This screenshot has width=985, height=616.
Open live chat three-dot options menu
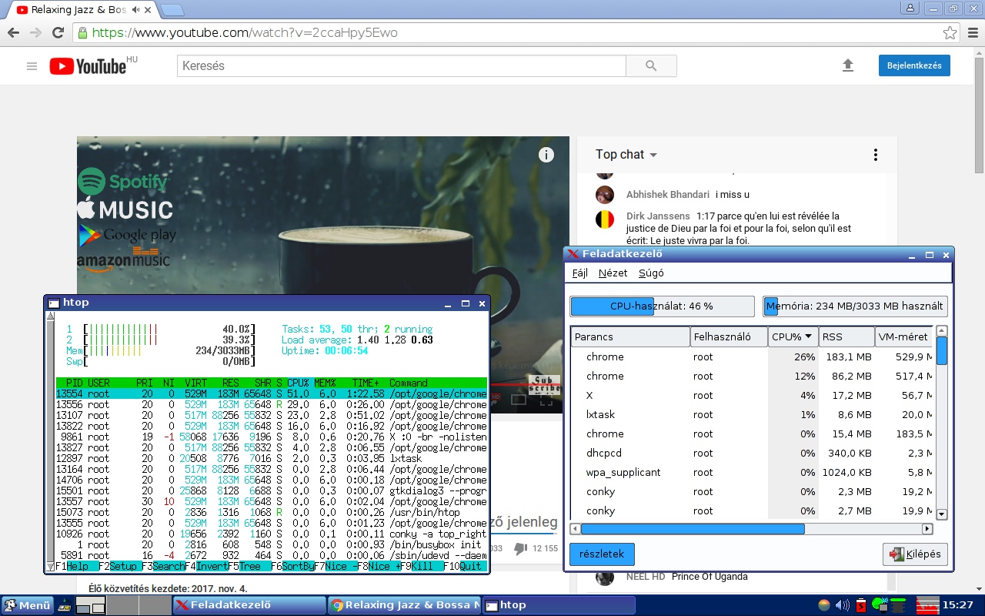click(875, 155)
